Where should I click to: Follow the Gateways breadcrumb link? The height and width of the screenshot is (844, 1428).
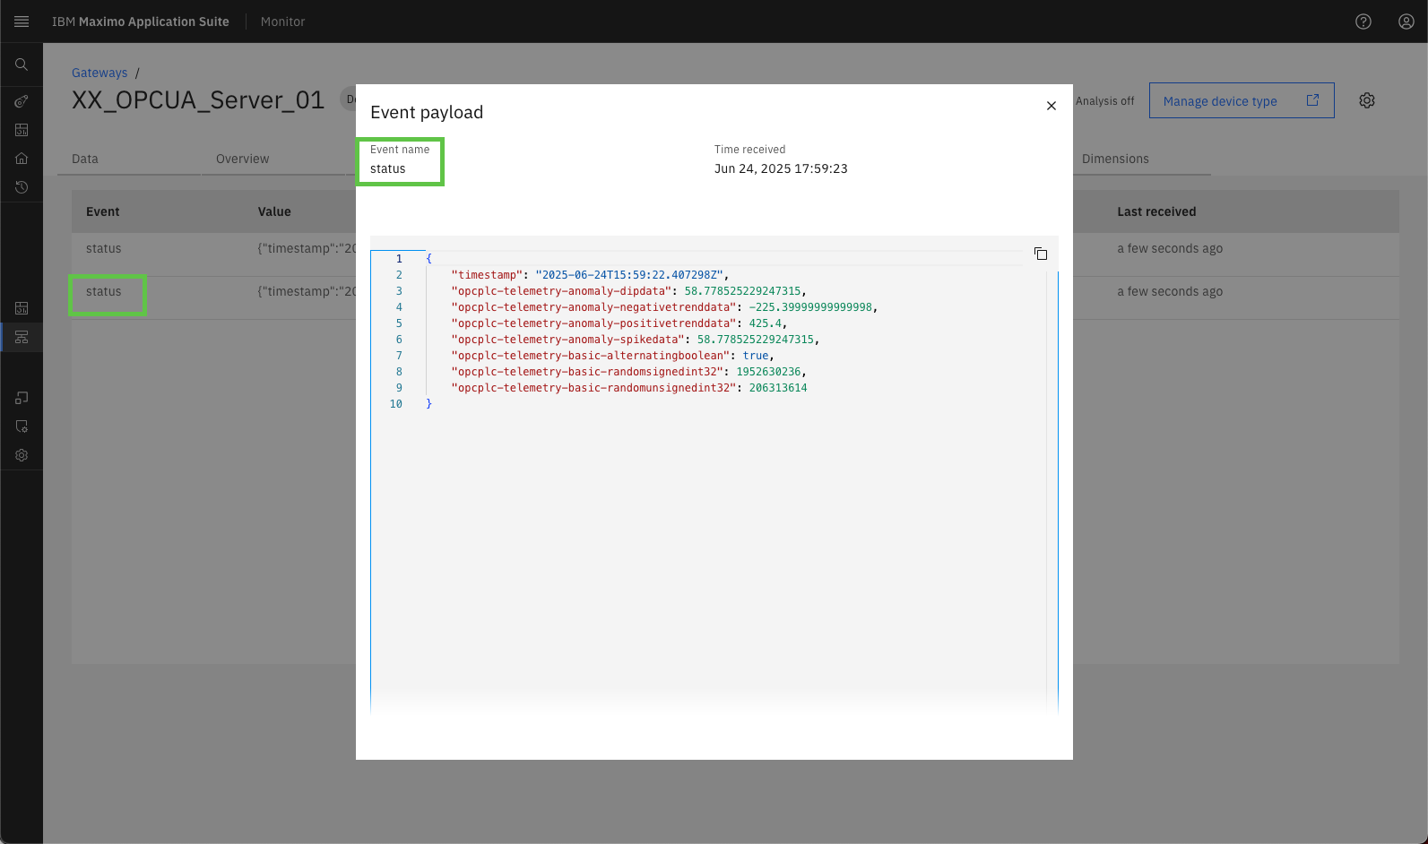pos(100,73)
